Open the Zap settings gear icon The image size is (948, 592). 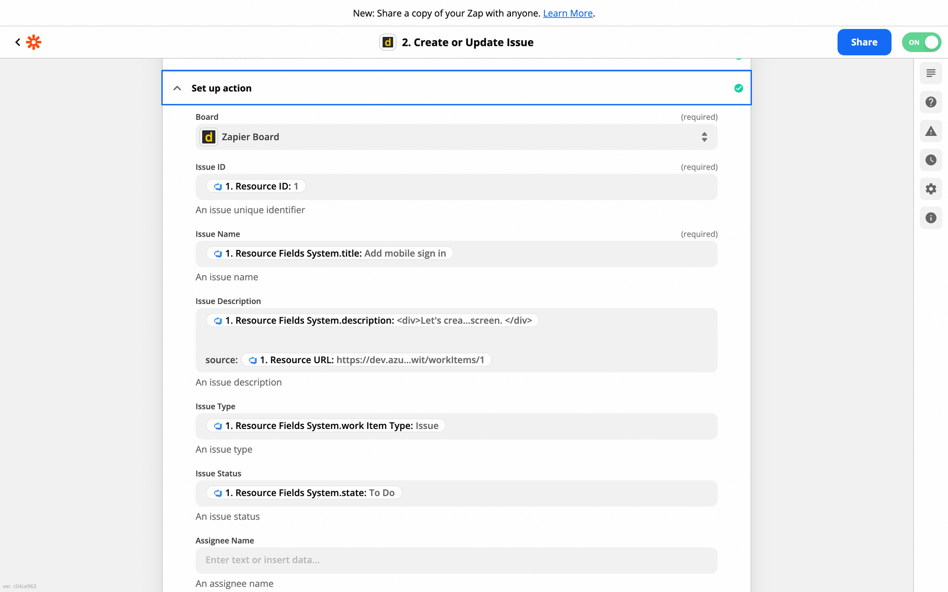(930, 189)
